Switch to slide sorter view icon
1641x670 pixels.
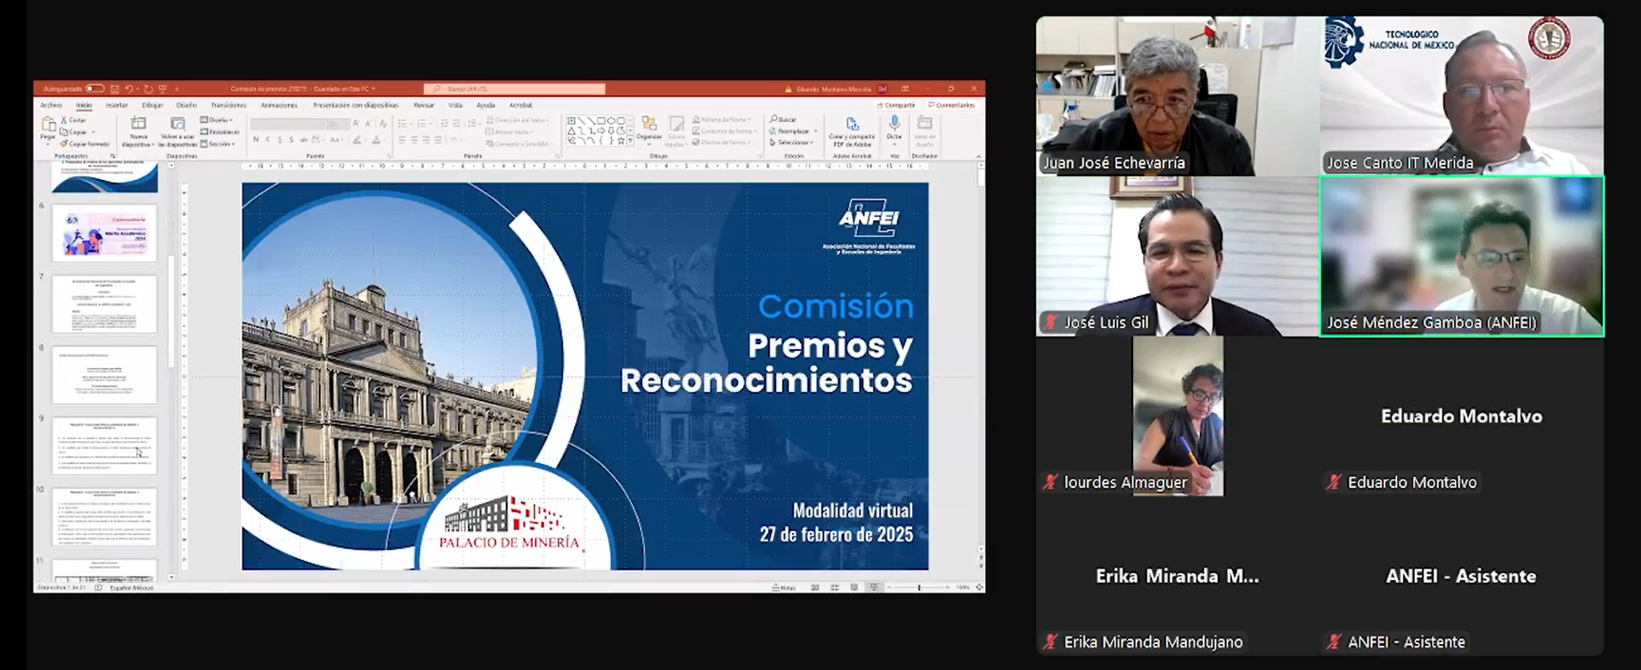[835, 587]
